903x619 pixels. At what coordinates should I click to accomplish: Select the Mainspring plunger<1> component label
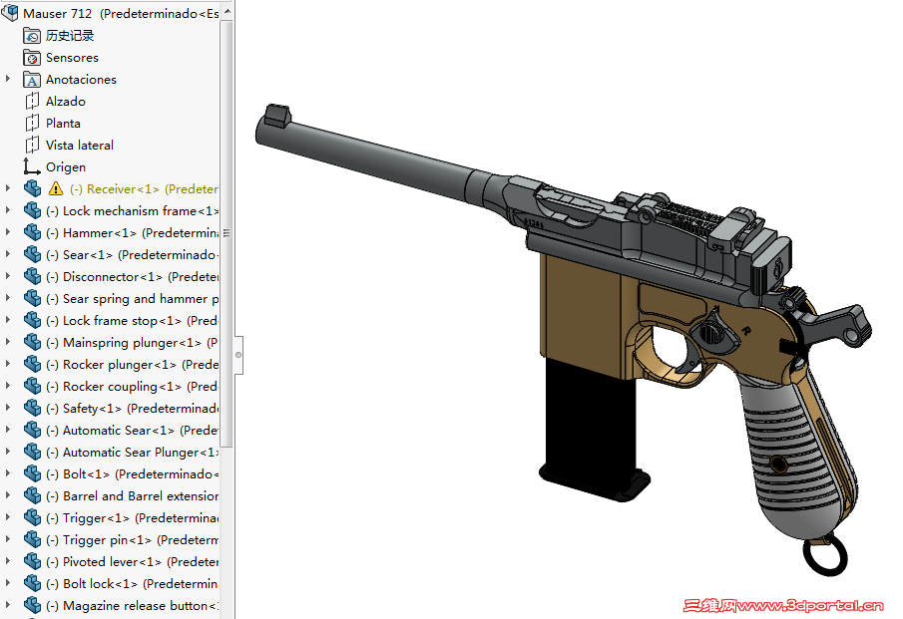pos(132,343)
